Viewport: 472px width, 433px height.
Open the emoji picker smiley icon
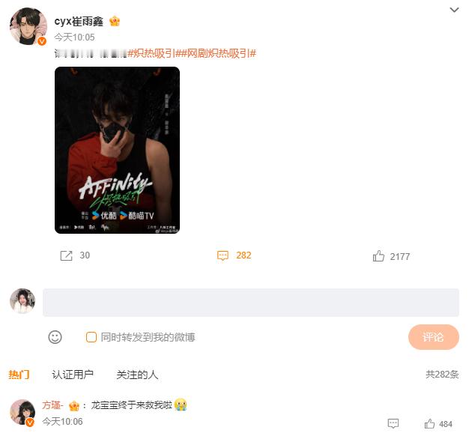tap(55, 337)
